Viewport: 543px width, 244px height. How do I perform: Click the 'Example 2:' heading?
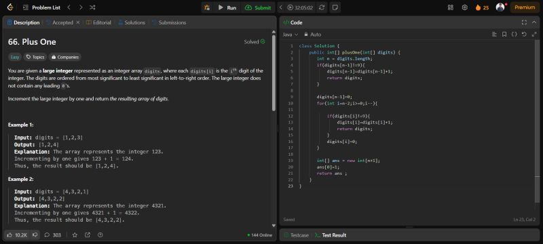[x=21, y=180]
